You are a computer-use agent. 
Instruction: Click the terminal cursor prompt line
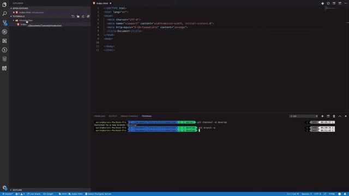[199, 131]
